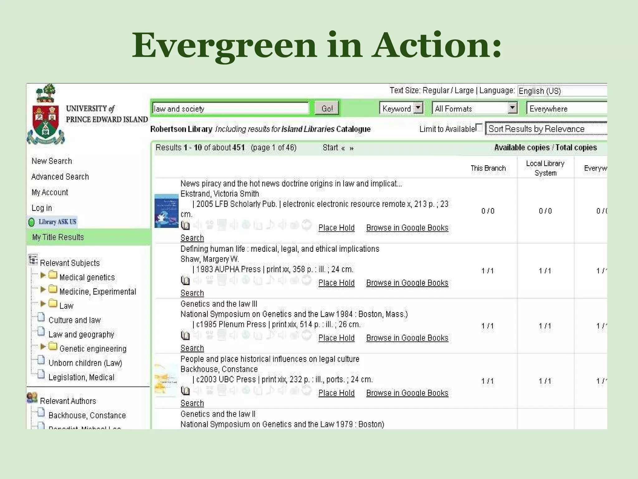This screenshot has width=638, height=479.
Task: Click Search link under People and place
Action: click(x=192, y=403)
